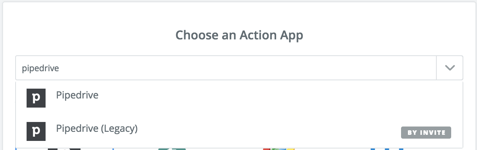Click the blue-outlined app tile below the list
The height and width of the screenshot is (150, 477).
(64, 149)
